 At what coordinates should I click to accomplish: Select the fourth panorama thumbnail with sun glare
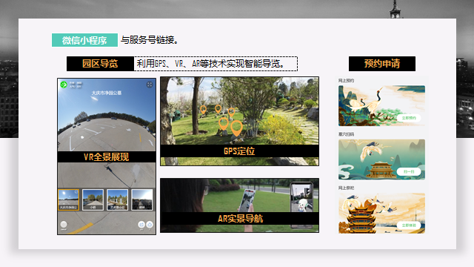coord(142,200)
